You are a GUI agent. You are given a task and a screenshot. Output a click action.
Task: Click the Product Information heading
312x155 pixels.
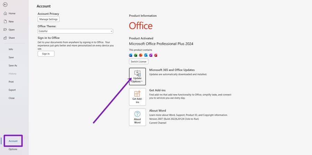point(143,16)
